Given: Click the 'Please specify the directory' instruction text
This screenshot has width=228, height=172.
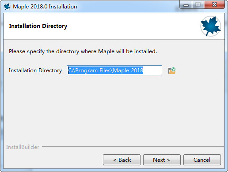Looking at the screenshot, I should [83, 51].
